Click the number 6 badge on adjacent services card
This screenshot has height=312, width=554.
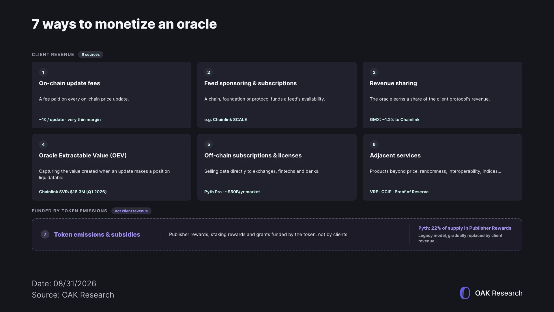tap(374, 144)
